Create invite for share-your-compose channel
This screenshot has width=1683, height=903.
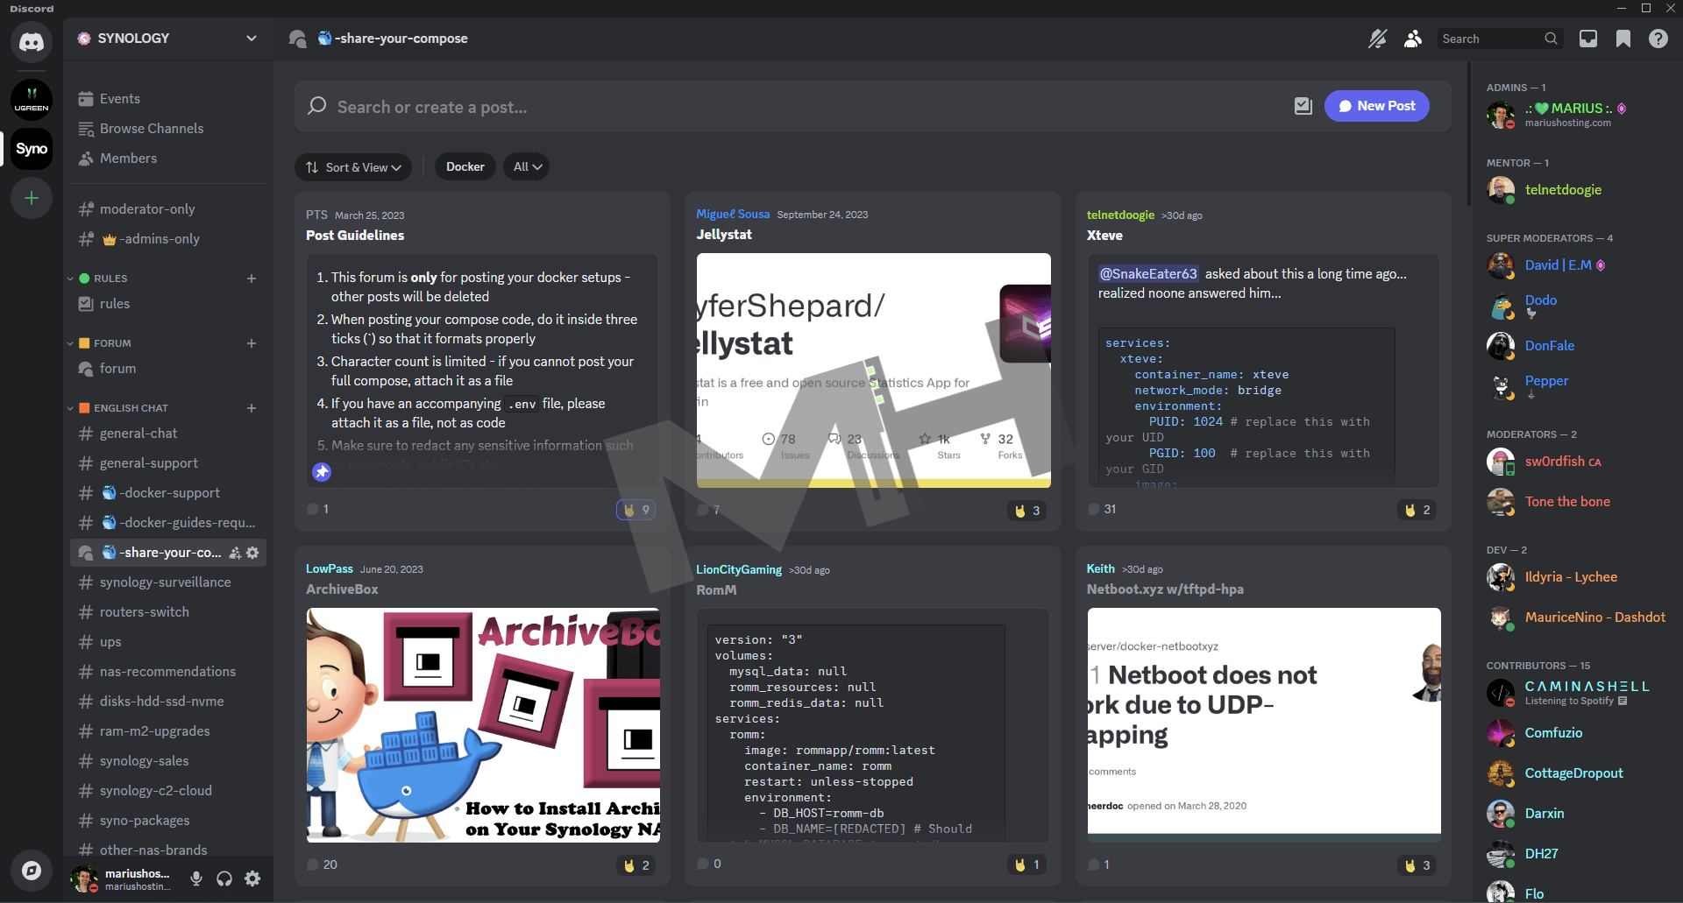(235, 553)
